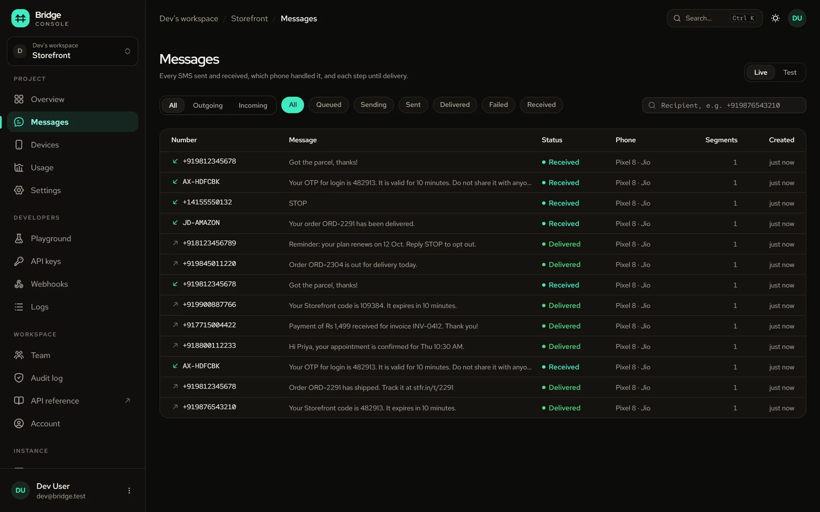Viewport: 820px width, 512px height.
Task: Filter by Queued status
Action: pos(329,105)
